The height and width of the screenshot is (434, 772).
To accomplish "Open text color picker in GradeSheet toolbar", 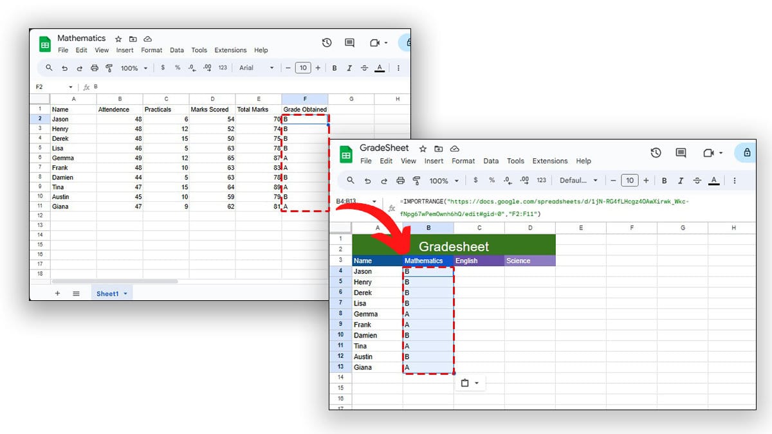I will tap(713, 181).
